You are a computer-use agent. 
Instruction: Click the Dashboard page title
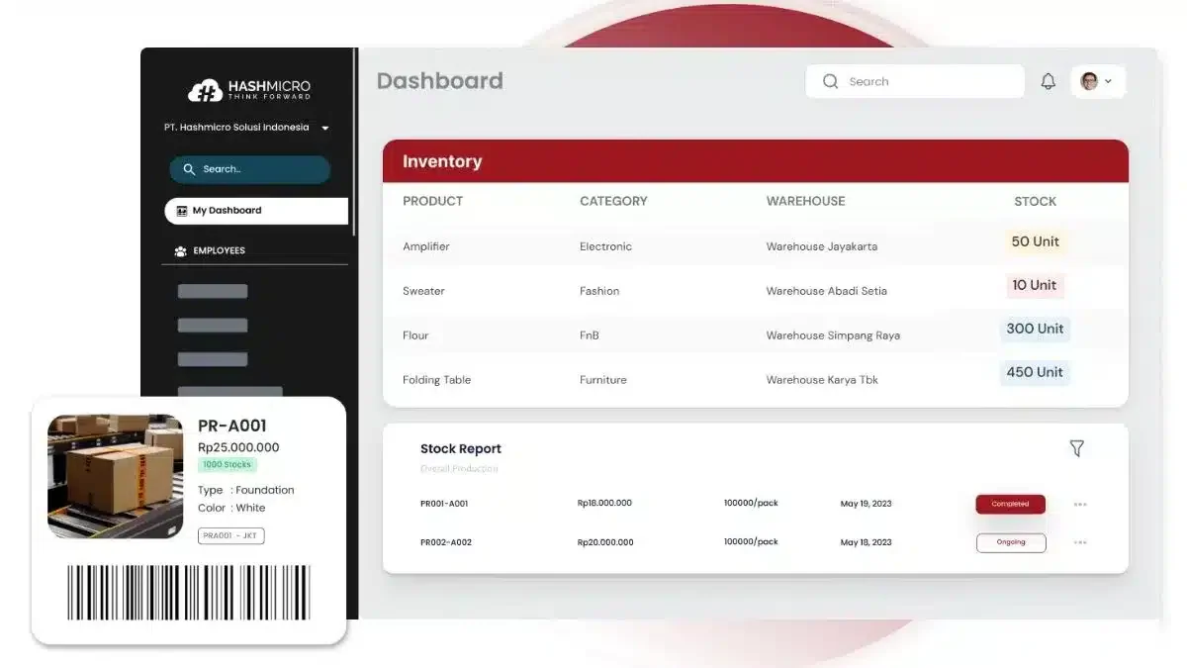click(440, 81)
